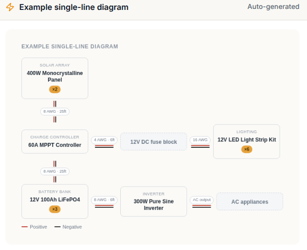The width and height of the screenshot is (307, 250).
Task: Click the 16 AWG wire label
Action: (200, 140)
